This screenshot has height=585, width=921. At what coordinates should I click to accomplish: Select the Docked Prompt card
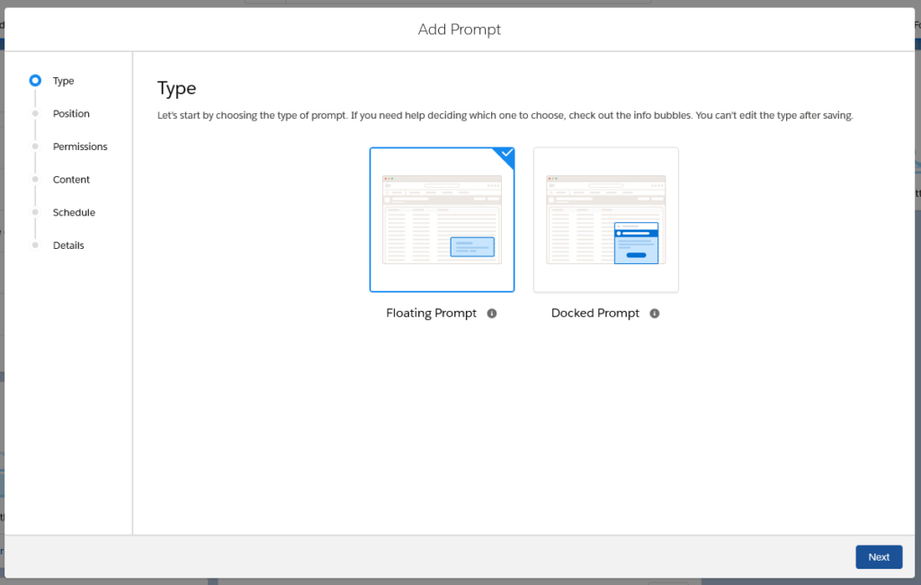605,219
